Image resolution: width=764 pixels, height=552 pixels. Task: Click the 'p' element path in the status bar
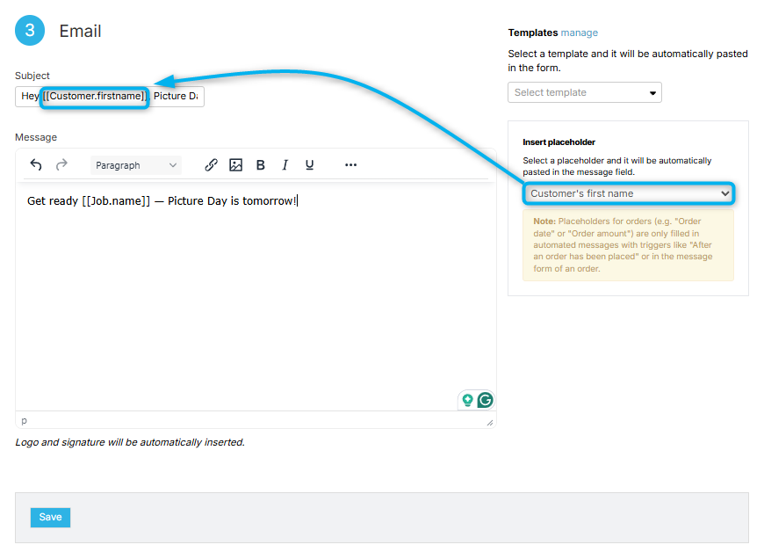(25, 420)
